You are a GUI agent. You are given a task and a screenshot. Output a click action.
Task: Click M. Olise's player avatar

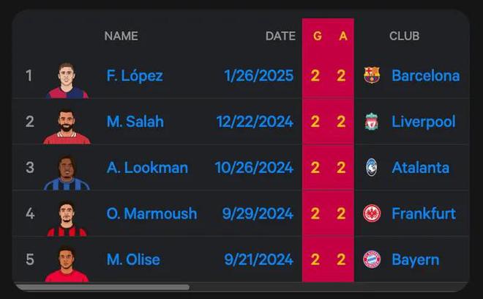pos(67,264)
